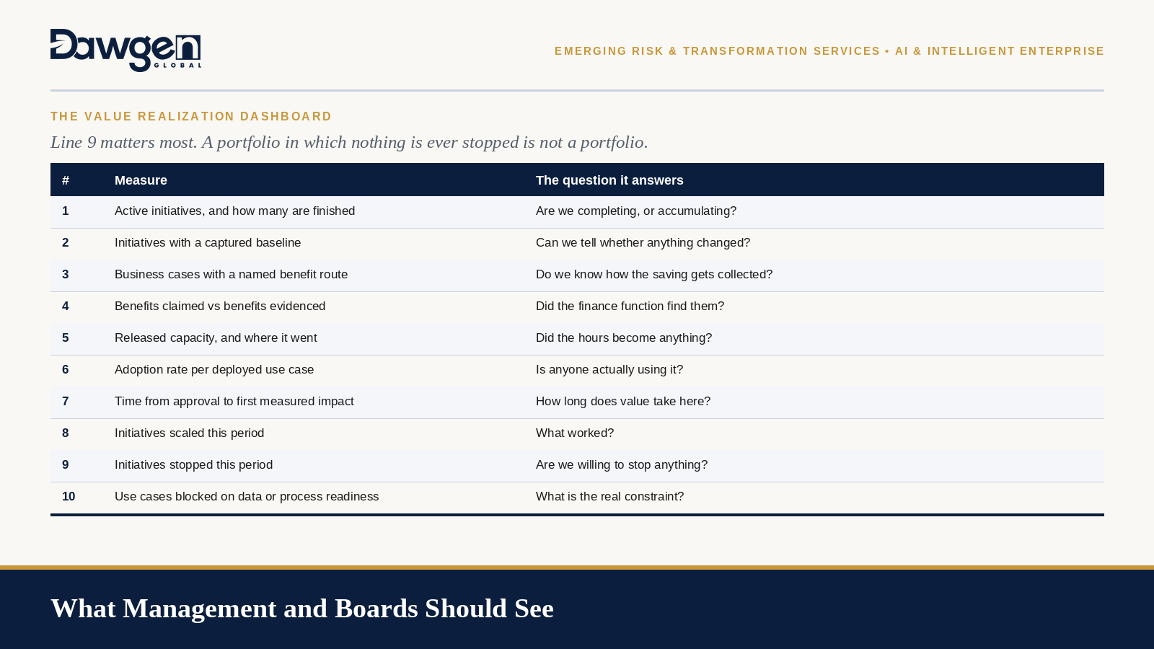
Task: Click the # column header
Action: pos(66,180)
